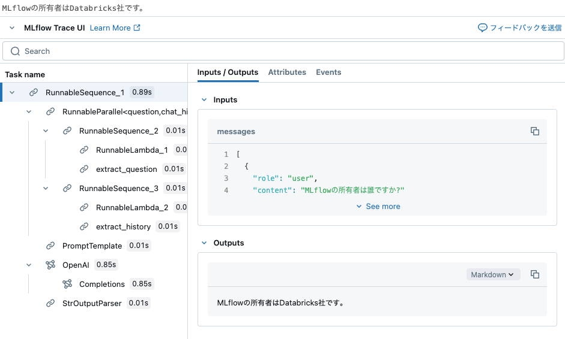Viewport: 565px width, 339px height.
Task: Click the output text in Outputs panel
Action: pos(280,302)
